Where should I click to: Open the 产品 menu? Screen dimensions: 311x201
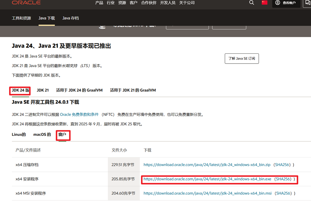tap(99, 3)
